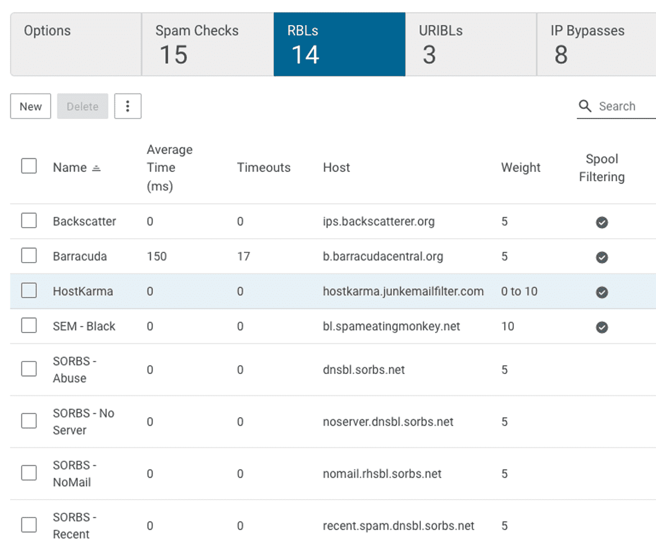Open the URIBLs tab

point(471,45)
